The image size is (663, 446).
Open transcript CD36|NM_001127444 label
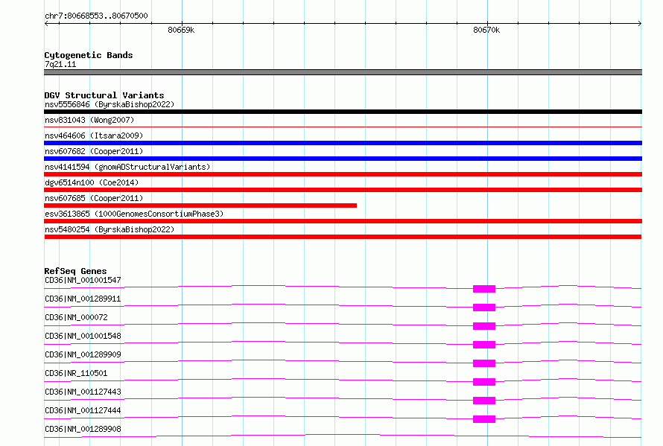pyautogui.click(x=83, y=410)
